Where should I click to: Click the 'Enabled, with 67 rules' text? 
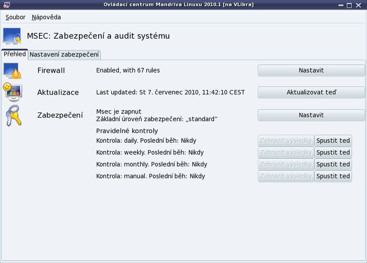click(x=128, y=71)
